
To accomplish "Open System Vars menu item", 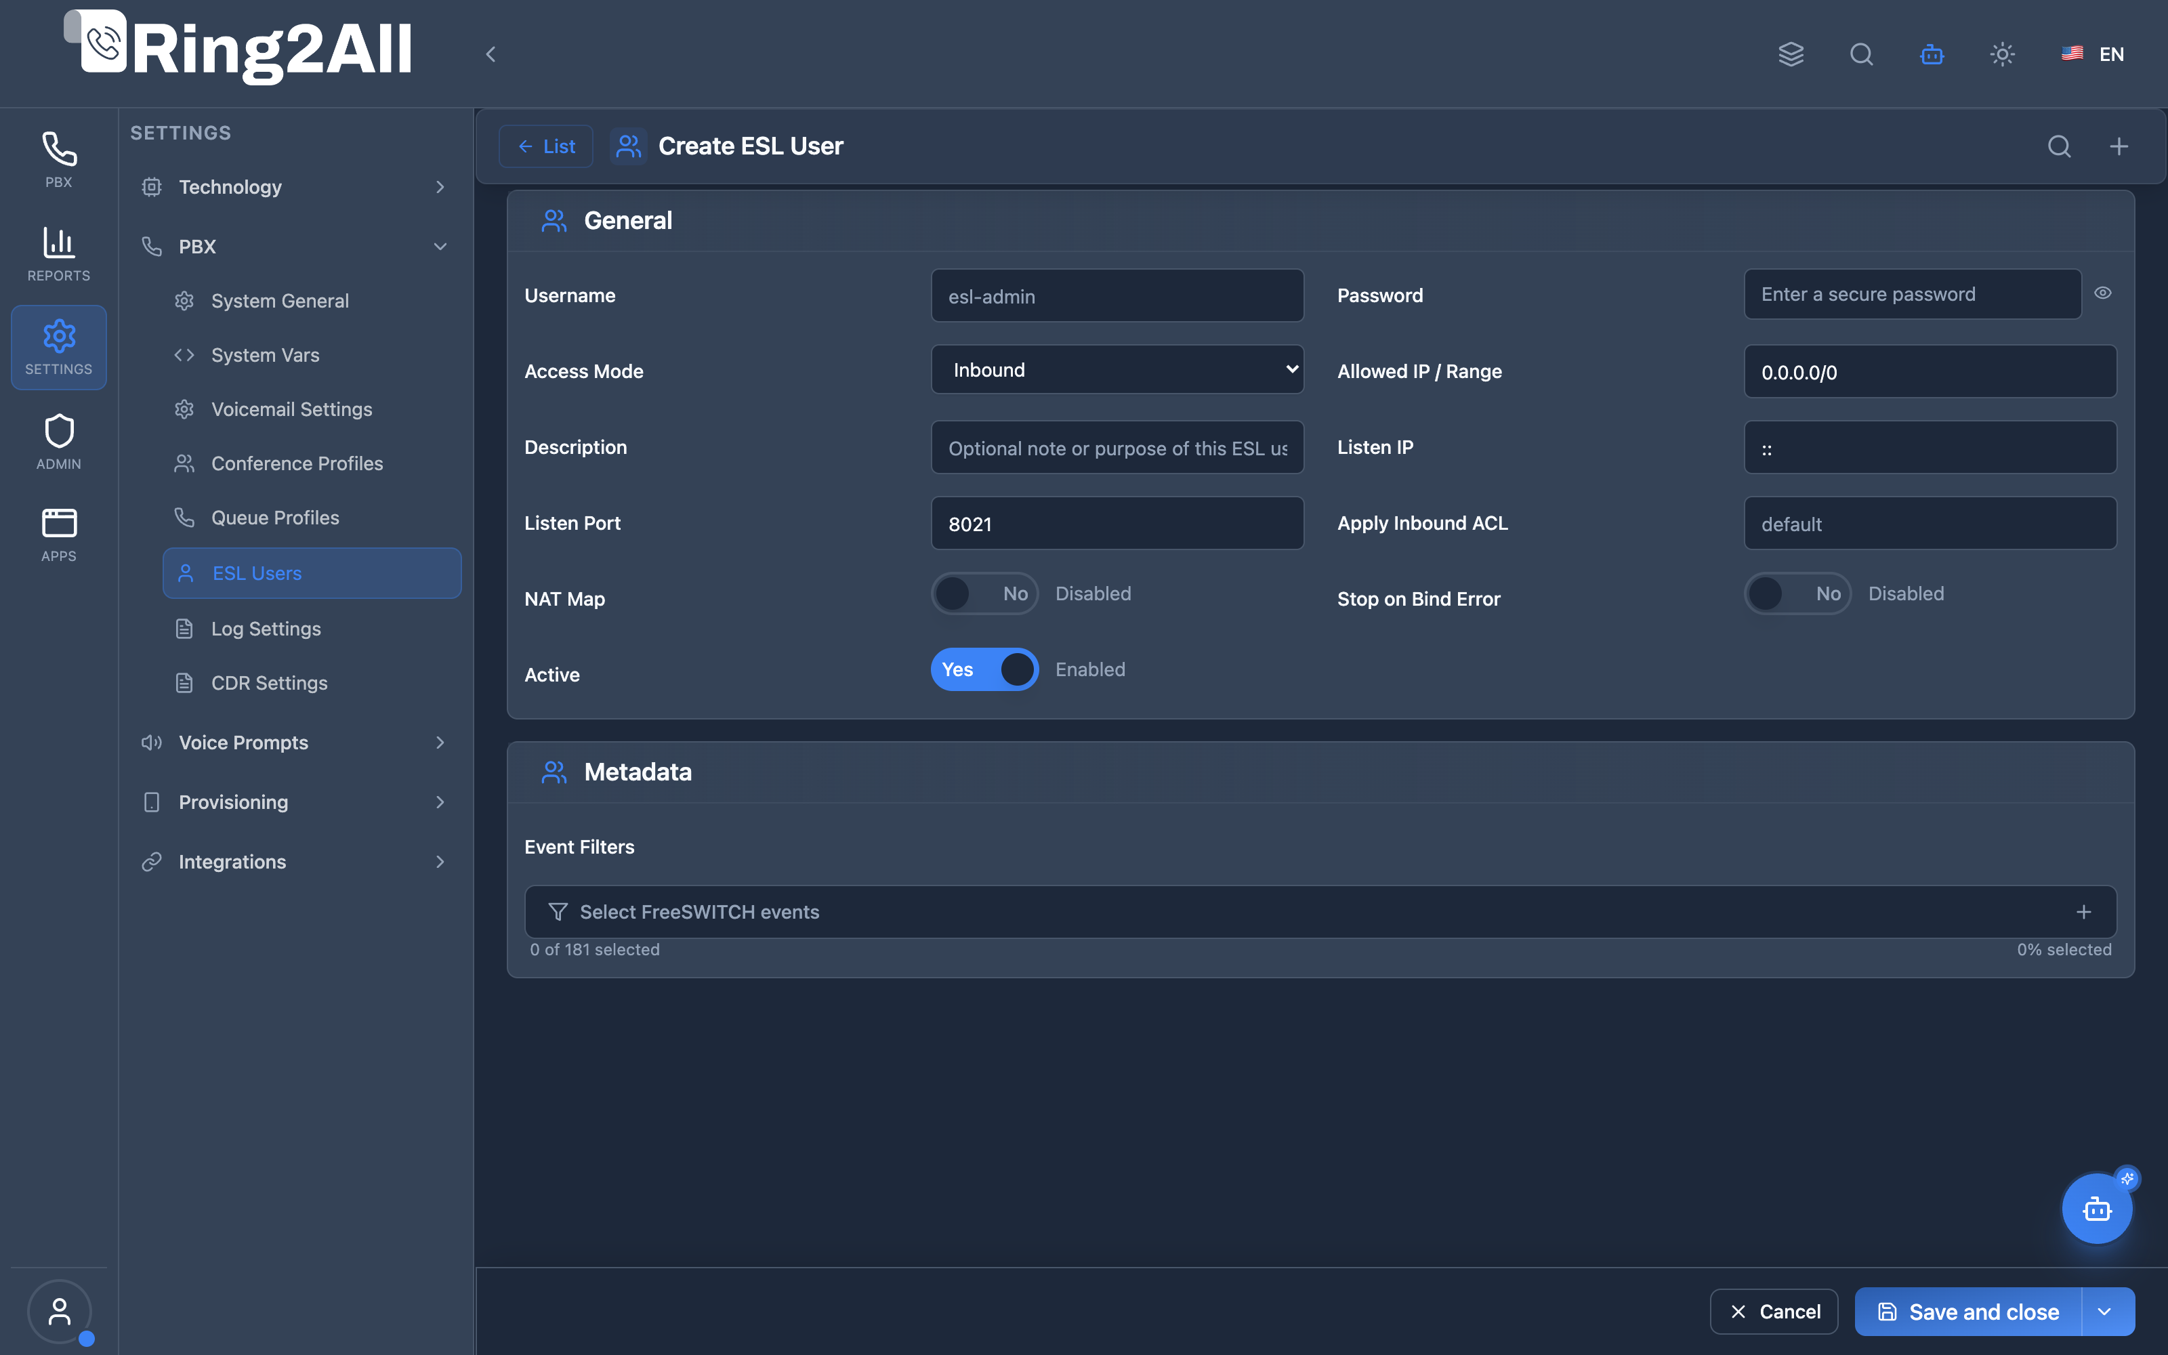I will coord(312,355).
